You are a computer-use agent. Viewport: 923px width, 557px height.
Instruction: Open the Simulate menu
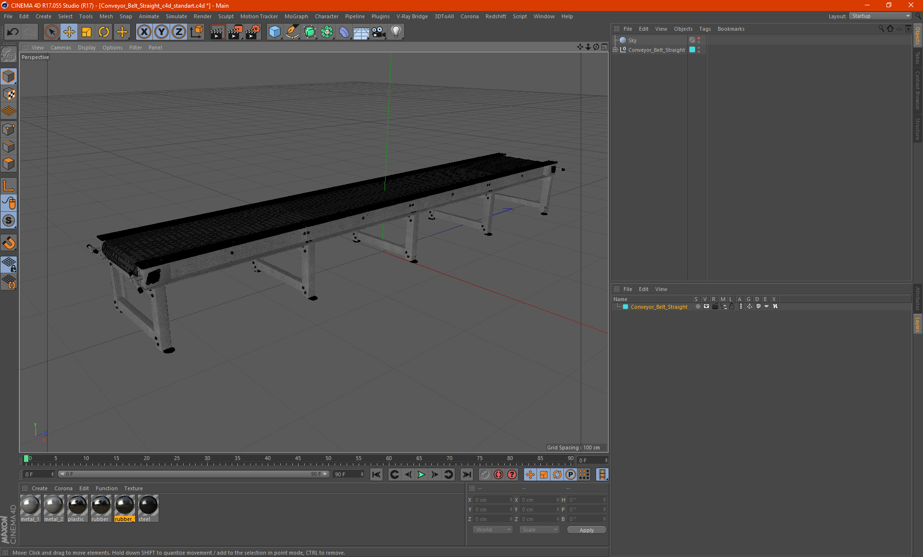tap(176, 16)
